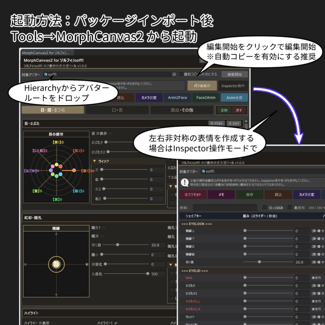Click the 【哀】0 label on emotion radar
Viewport: 325px width, 325px height.
(x=57, y=199)
